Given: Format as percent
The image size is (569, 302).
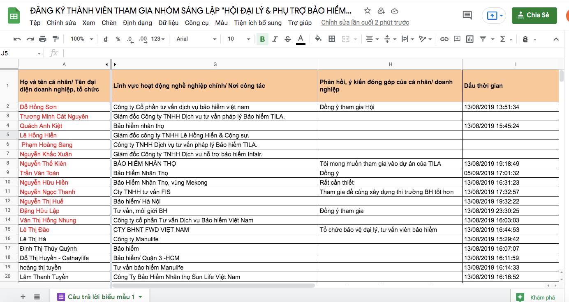Looking at the screenshot, I should click(x=118, y=39).
